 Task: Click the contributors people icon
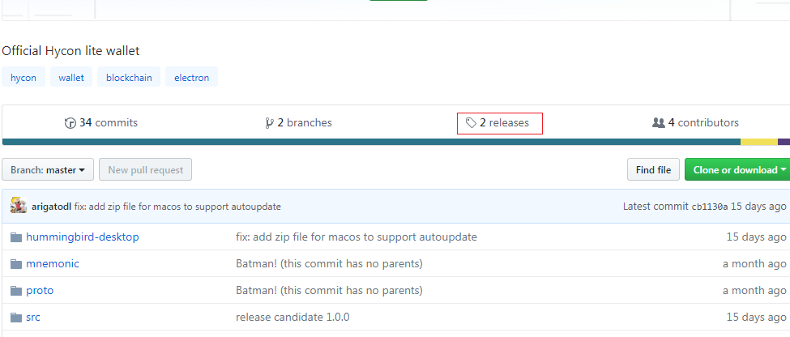[x=659, y=123]
